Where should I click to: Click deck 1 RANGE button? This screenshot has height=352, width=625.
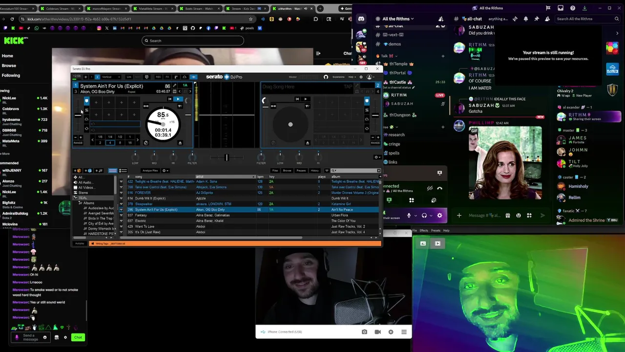click(x=78, y=143)
